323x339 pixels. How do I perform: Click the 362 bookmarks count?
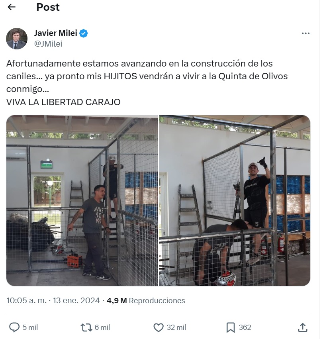[x=245, y=327]
